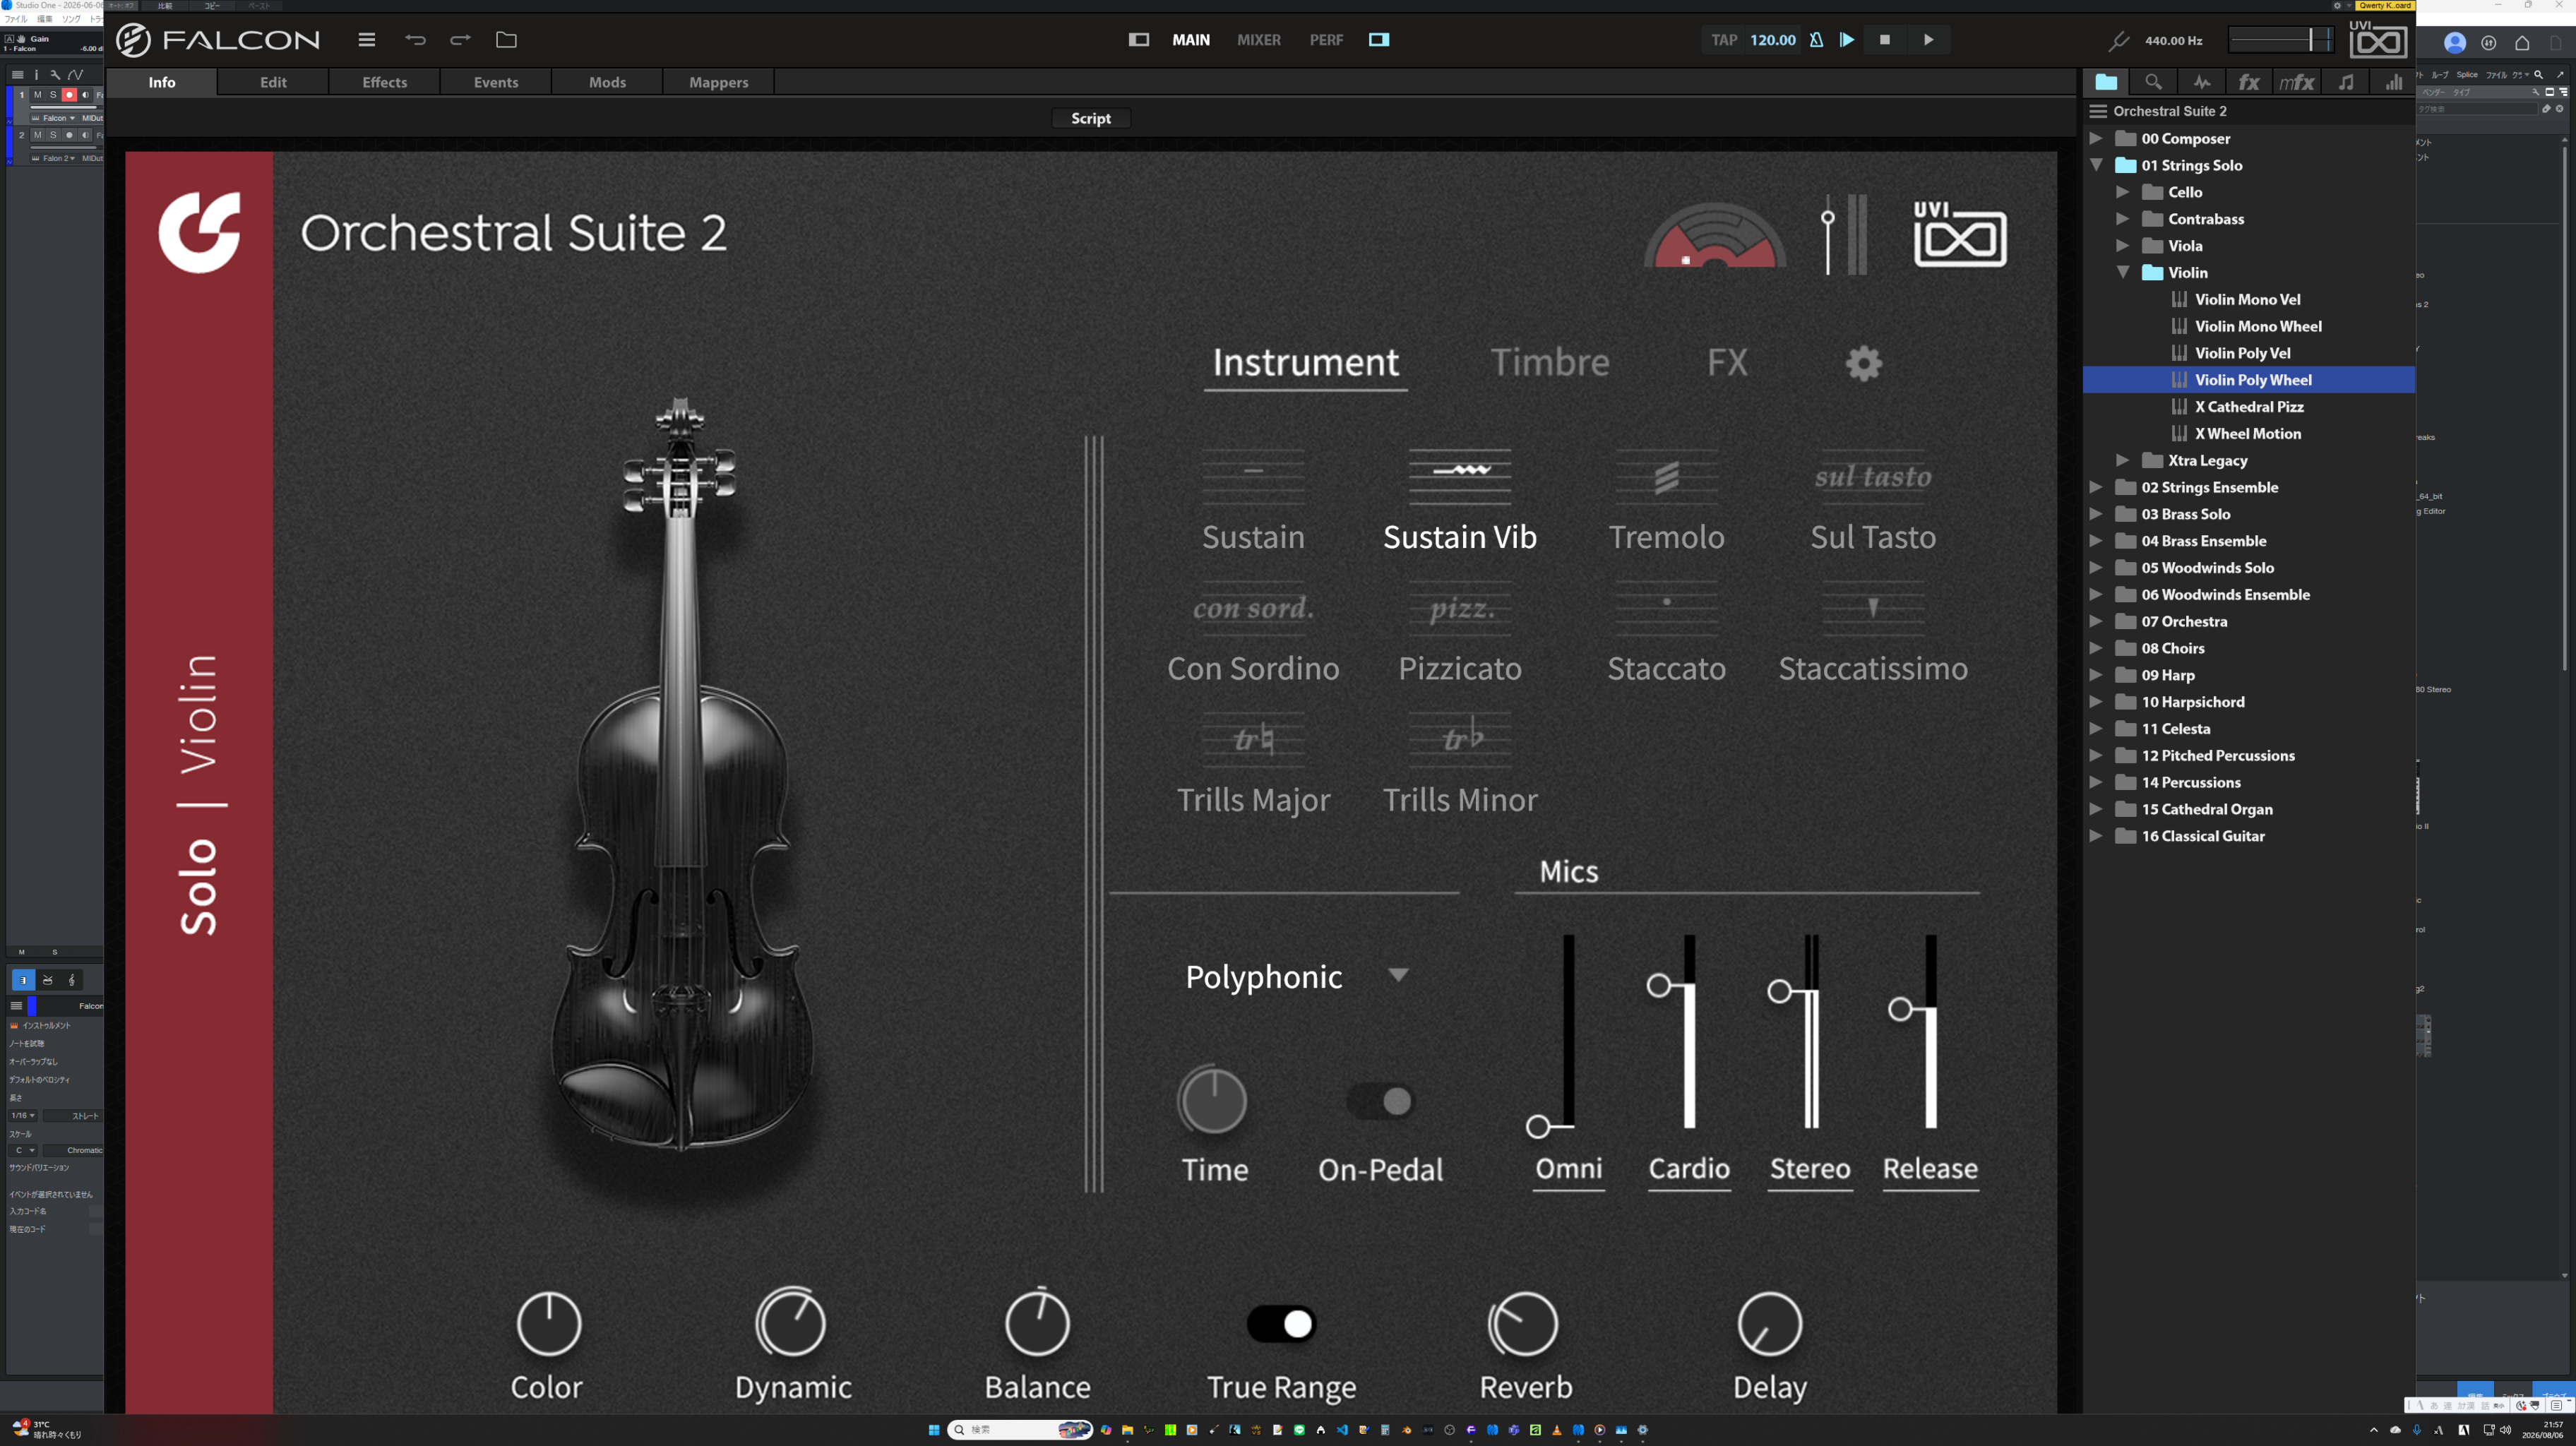Viewport: 2576px width, 1446px height.
Task: Click the stop transport button
Action: coord(1885,40)
